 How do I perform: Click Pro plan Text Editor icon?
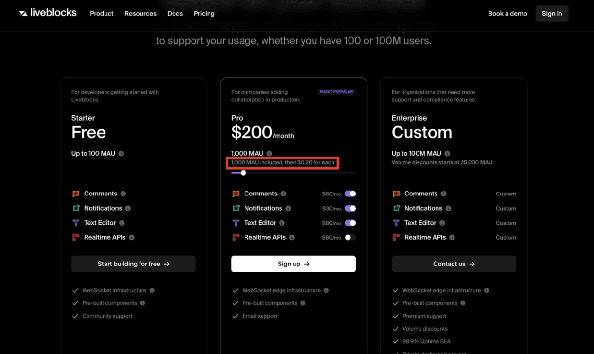(x=236, y=223)
